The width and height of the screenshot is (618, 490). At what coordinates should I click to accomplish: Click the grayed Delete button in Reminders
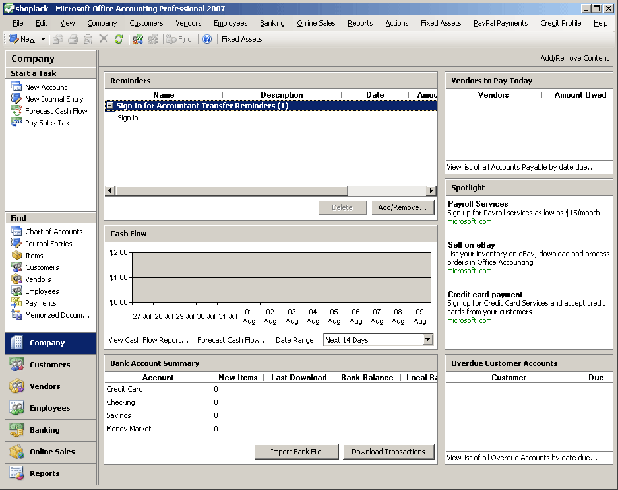click(342, 207)
